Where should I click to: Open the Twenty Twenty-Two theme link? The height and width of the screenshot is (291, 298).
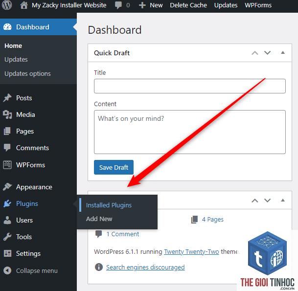[191, 252]
